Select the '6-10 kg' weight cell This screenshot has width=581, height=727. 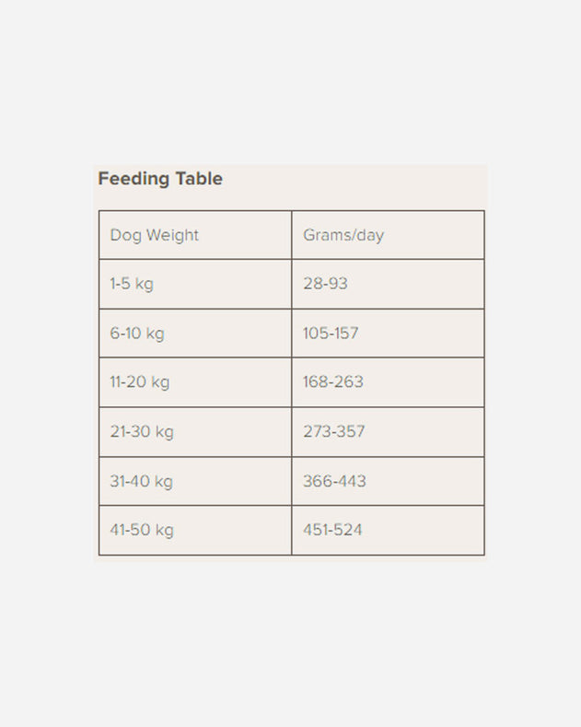click(x=137, y=334)
